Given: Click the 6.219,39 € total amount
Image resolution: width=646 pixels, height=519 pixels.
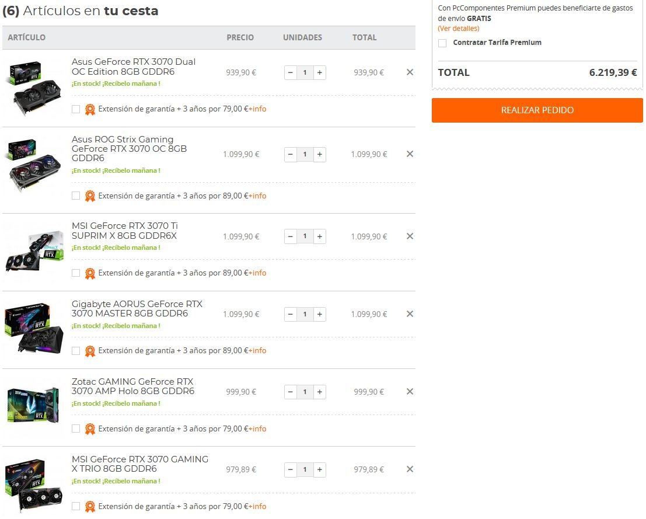Looking at the screenshot, I should coord(613,72).
